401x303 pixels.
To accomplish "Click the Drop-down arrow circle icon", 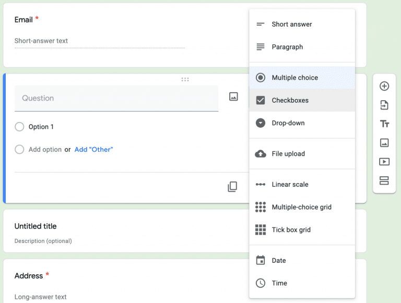I will pos(261,123).
